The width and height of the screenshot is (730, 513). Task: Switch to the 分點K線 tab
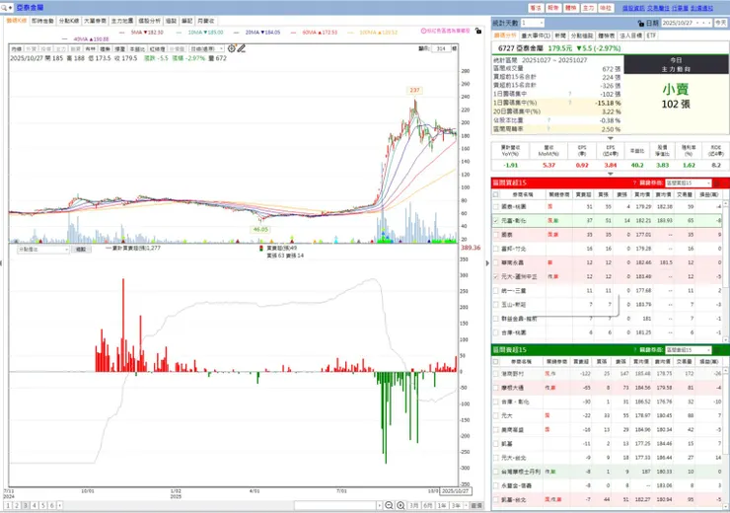coord(69,21)
